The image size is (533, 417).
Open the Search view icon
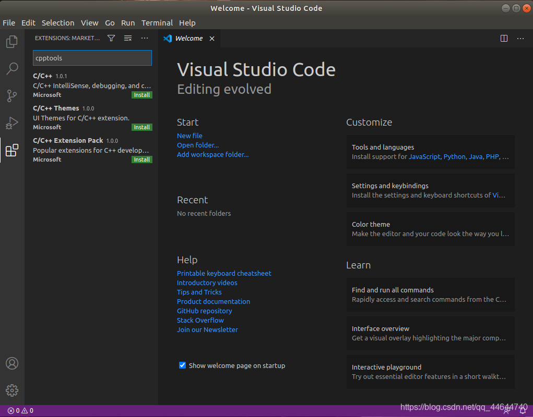pos(12,69)
